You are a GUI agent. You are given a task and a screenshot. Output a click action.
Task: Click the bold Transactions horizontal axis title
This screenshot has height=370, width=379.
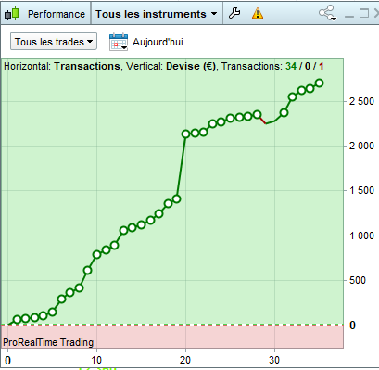click(87, 66)
